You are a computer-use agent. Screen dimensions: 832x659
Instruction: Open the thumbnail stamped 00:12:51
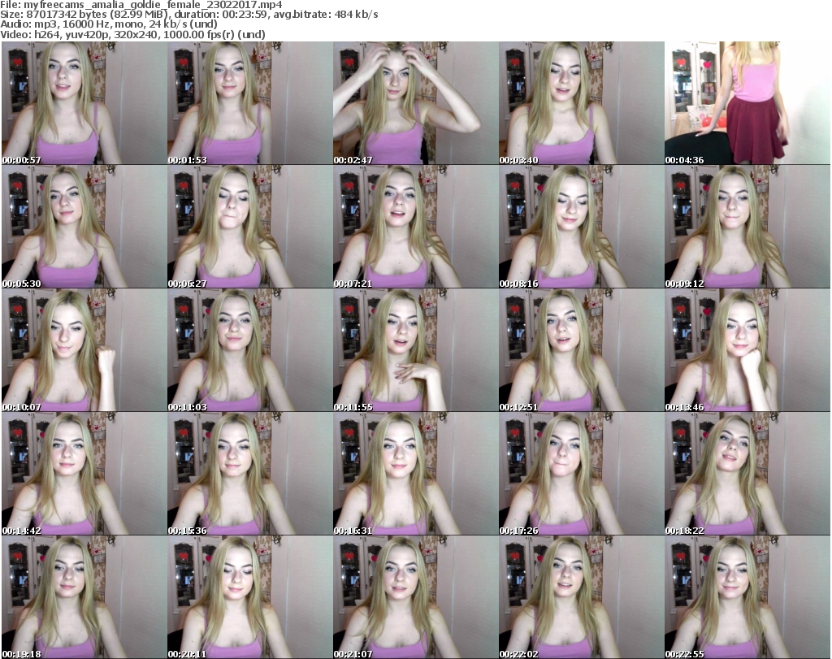tap(582, 350)
